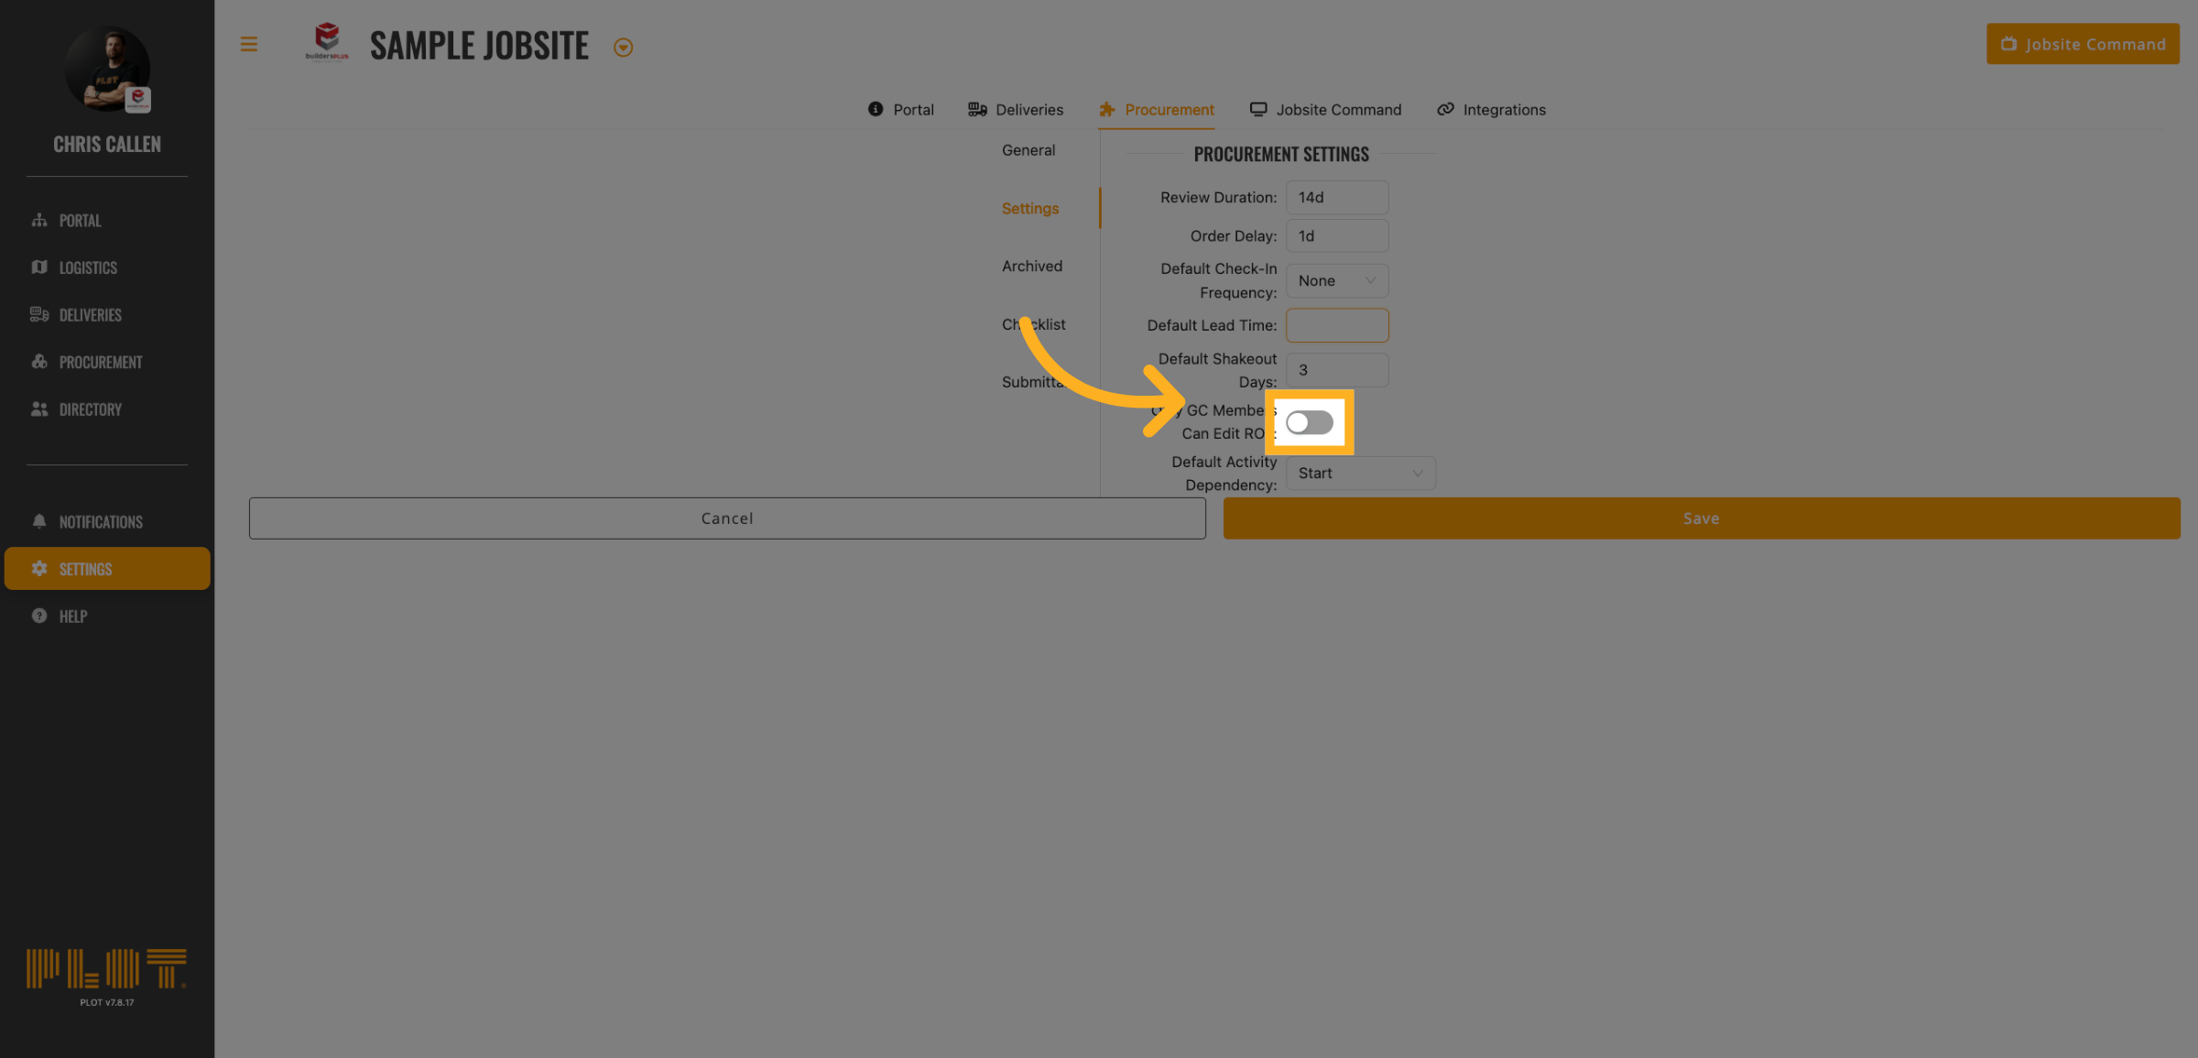Screen dimensions: 2198x1058
Task: Toggle Only GC Members Can Edit switch
Action: tap(1309, 422)
